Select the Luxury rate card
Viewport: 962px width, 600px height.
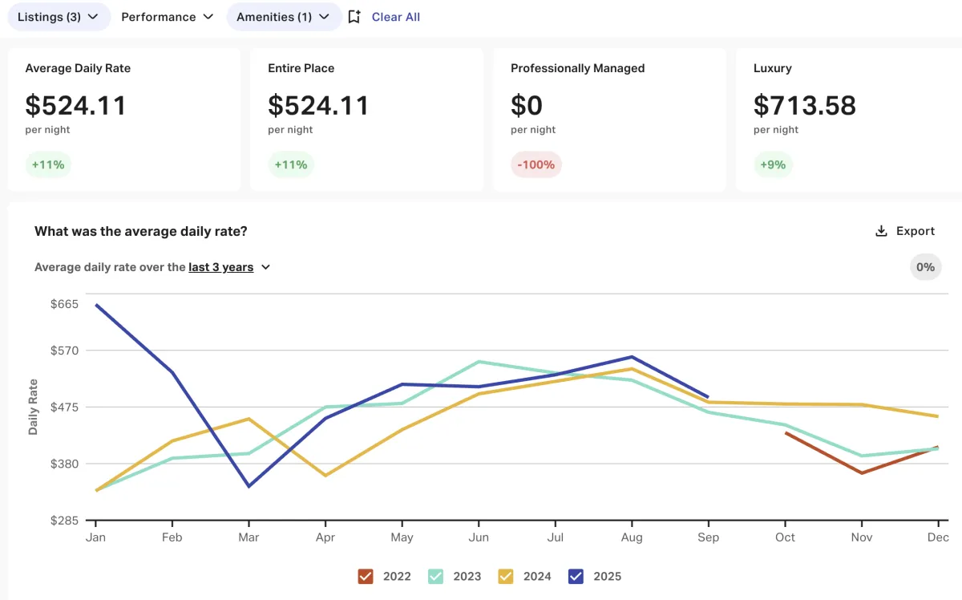(848, 119)
